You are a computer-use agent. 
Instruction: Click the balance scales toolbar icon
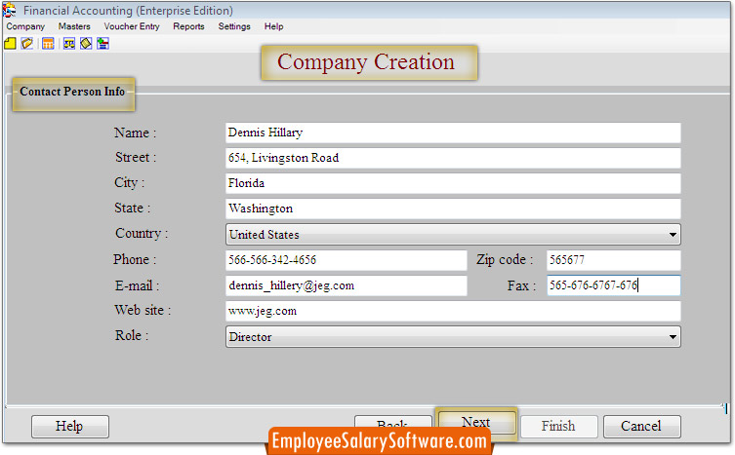pos(69,44)
